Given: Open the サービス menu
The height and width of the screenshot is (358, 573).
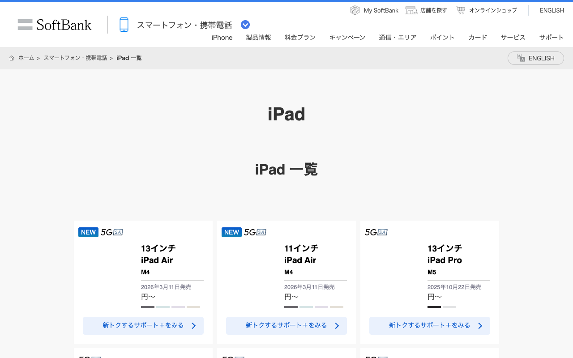Looking at the screenshot, I should point(513,38).
